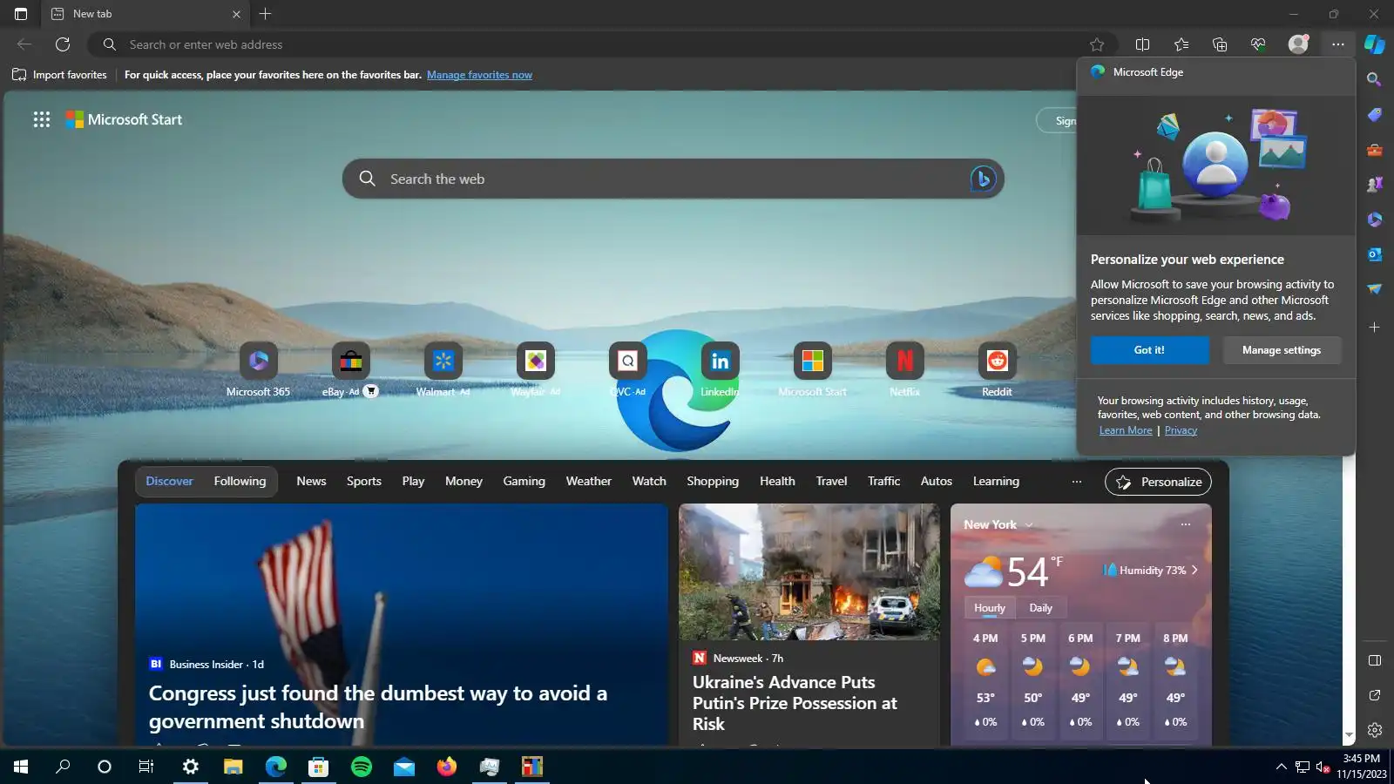Open Firefox from the taskbar
The width and height of the screenshot is (1394, 784).
(447, 767)
